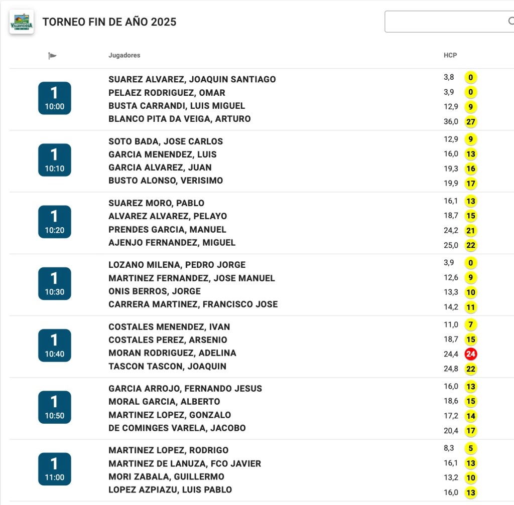The width and height of the screenshot is (514, 505).
Task: Click the 11:00 tee time badge
Action: pyautogui.click(x=55, y=469)
